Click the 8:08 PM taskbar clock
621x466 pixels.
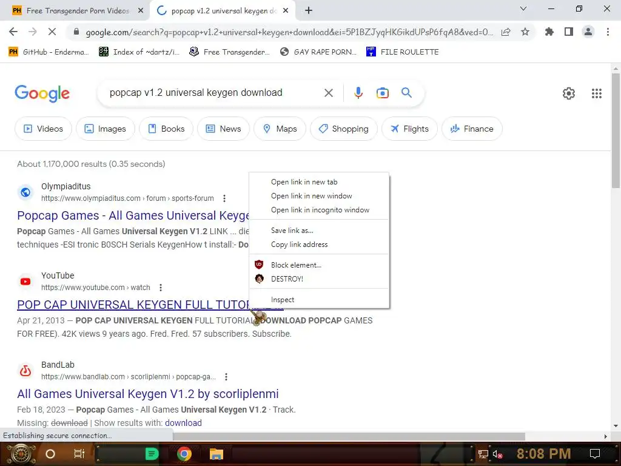pos(543,454)
